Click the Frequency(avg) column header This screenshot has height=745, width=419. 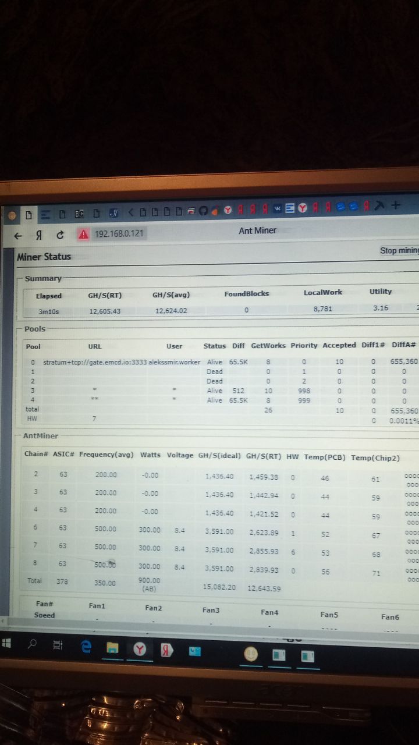pyautogui.click(x=106, y=454)
